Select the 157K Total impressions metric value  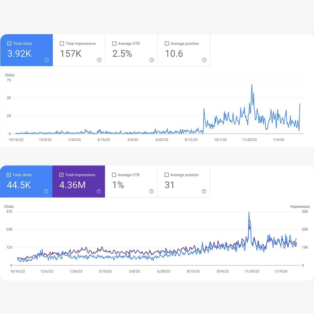tap(71, 54)
